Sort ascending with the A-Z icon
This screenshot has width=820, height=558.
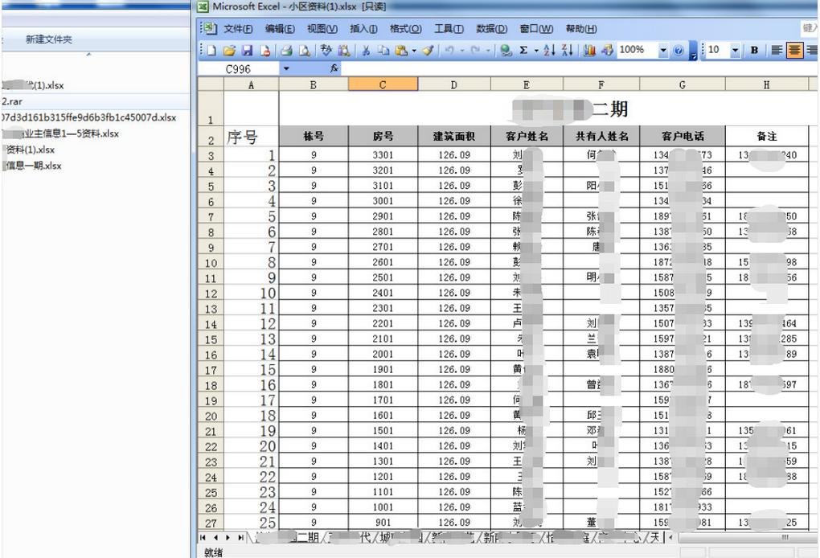click(548, 51)
